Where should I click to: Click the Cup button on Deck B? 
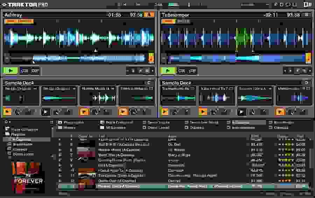click(192, 71)
